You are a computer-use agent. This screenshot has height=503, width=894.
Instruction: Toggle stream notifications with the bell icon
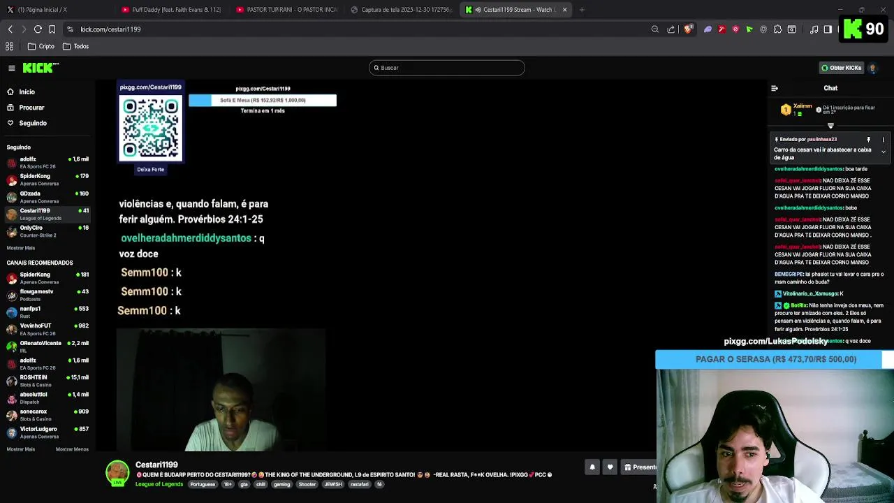tap(592, 467)
